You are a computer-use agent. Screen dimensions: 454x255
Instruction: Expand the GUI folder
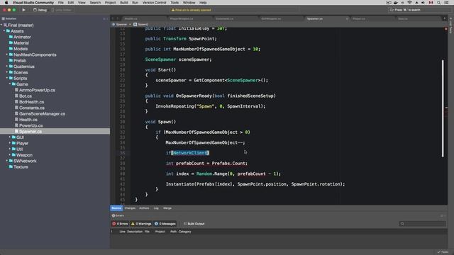click(x=10, y=137)
